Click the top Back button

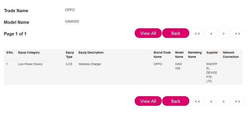[x=176, y=33]
